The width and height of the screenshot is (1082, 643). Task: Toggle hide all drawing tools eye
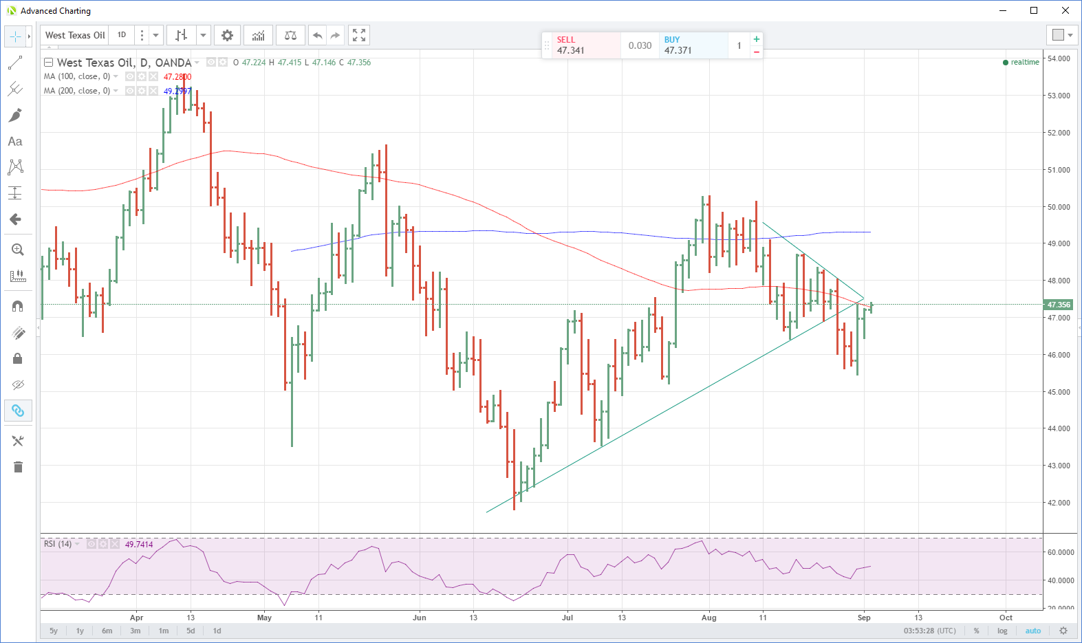18,384
